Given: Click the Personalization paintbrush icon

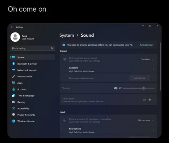Looking at the screenshot, I should point(14,76).
